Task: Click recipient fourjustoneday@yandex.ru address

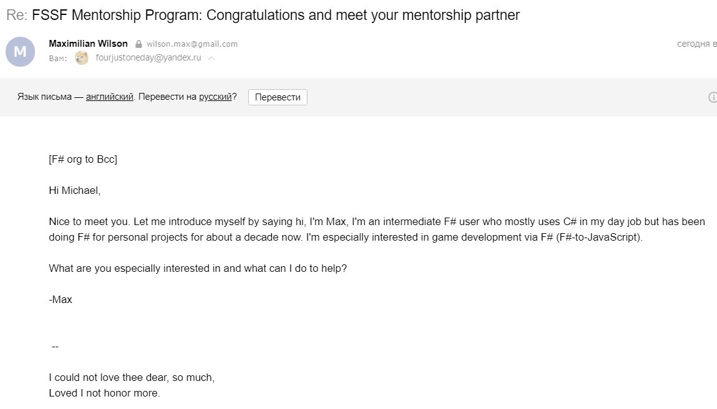Action: (x=148, y=57)
